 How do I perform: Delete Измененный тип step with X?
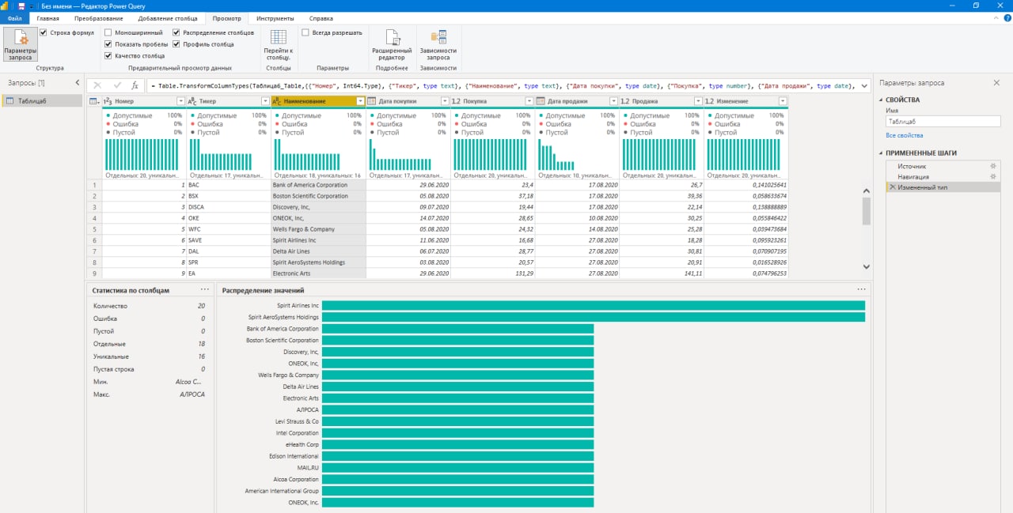tap(893, 187)
